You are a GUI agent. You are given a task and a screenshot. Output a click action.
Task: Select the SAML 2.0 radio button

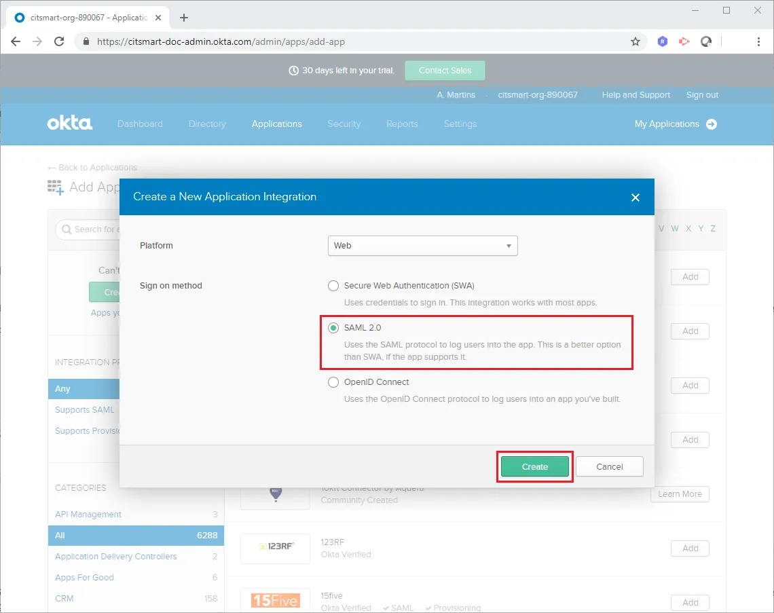point(333,328)
